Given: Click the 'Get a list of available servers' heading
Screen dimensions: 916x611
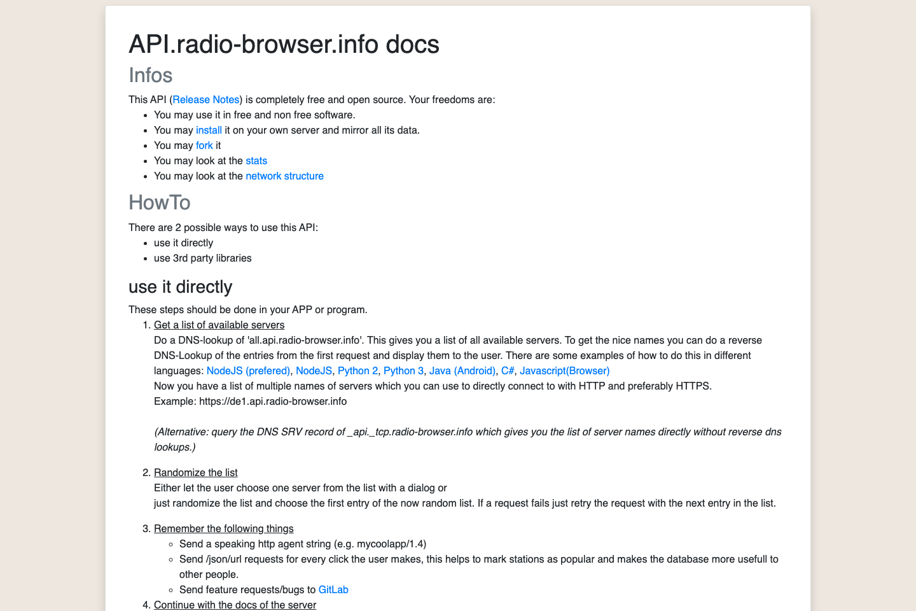Looking at the screenshot, I should [x=219, y=325].
